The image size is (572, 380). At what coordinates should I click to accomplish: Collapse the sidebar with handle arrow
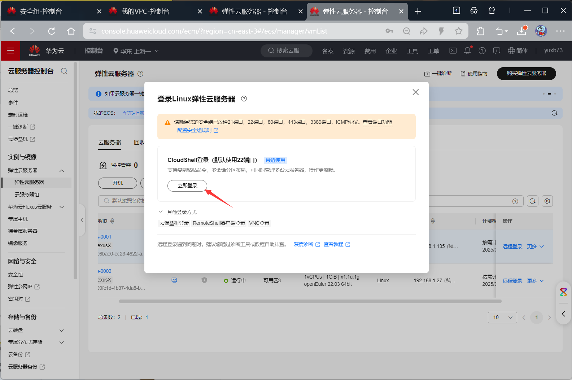82,220
